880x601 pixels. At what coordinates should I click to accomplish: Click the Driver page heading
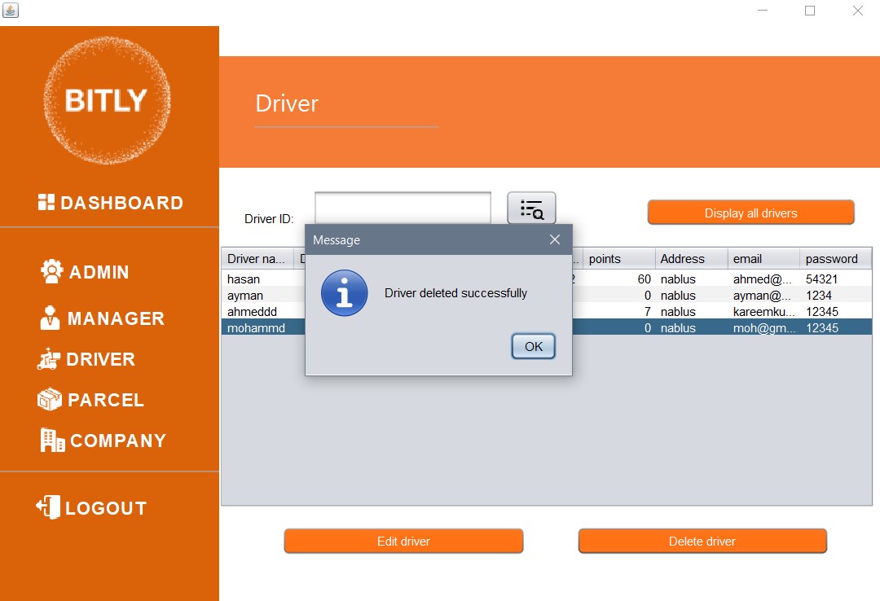point(287,103)
